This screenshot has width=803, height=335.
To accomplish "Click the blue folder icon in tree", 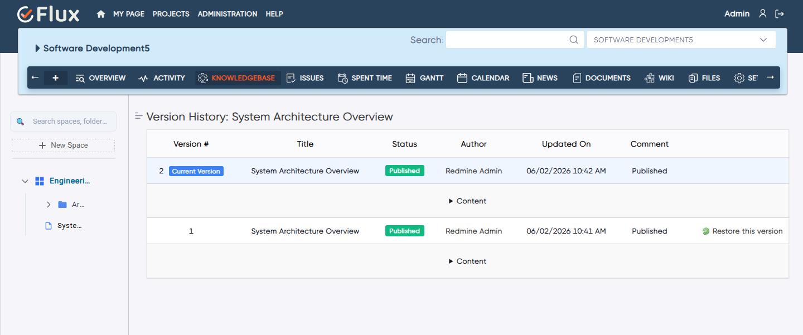I will click(x=62, y=205).
